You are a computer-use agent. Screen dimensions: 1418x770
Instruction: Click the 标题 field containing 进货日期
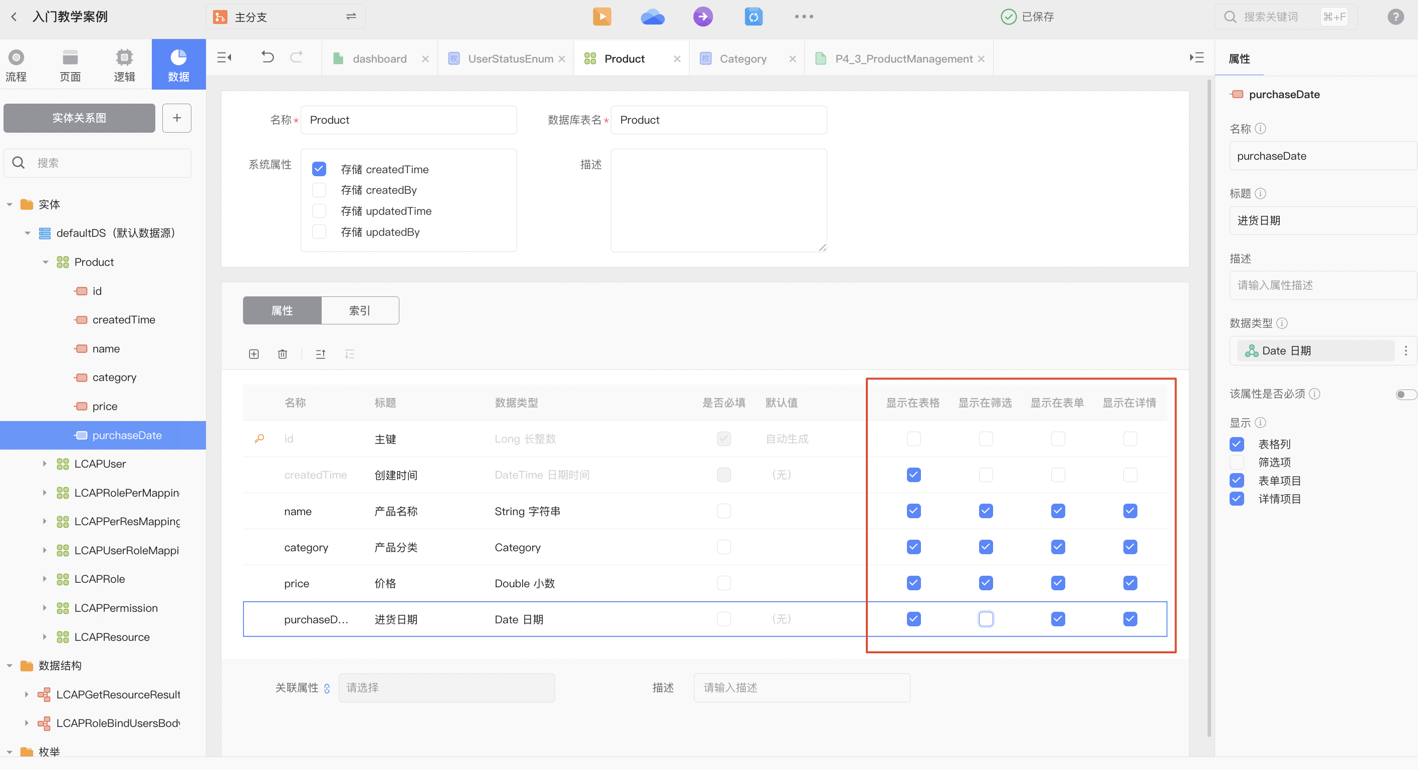[1323, 221]
